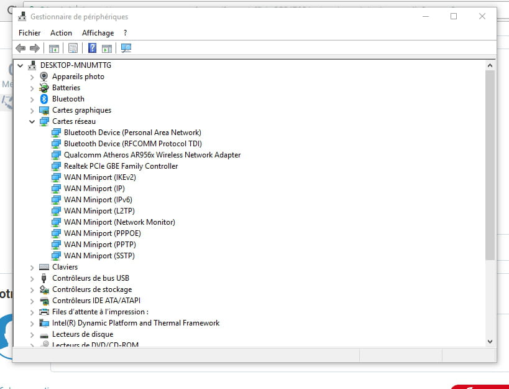
Task: Click the scrollbar down arrow in device tree
Action: [490, 342]
